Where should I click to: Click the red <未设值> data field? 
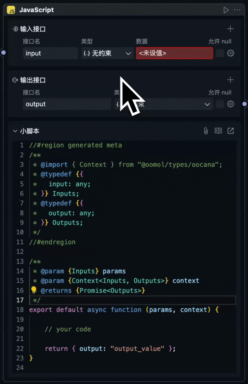tap(174, 53)
